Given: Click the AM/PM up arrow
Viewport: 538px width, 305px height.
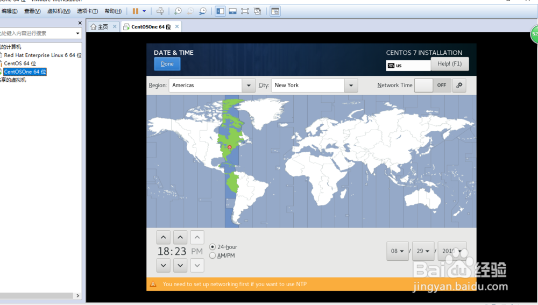Looking at the screenshot, I should [197, 237].
